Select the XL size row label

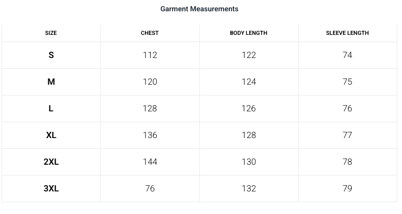click(51, 135)
